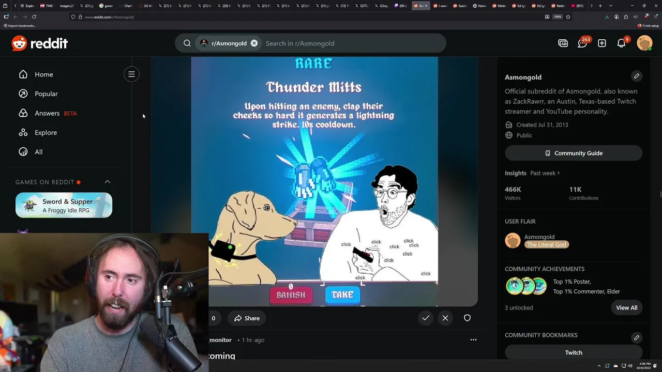The image size is (662, 372).
Task: Collapse the Games on Reddit section
Action: [x=108, y=182]
